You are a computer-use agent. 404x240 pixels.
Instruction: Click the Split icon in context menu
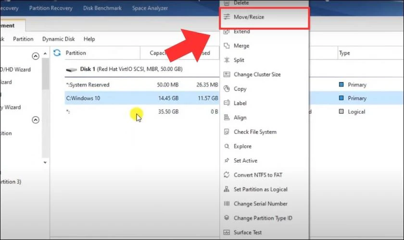(x=227, y=60)
